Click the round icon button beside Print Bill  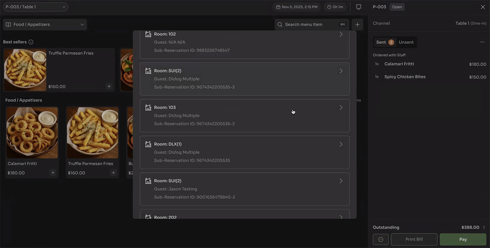click(x=381, y=239)
